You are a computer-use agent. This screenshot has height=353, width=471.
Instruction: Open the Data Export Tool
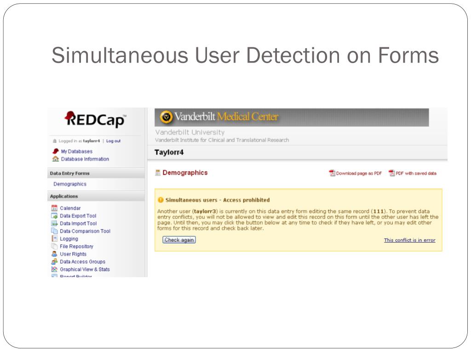78,216
